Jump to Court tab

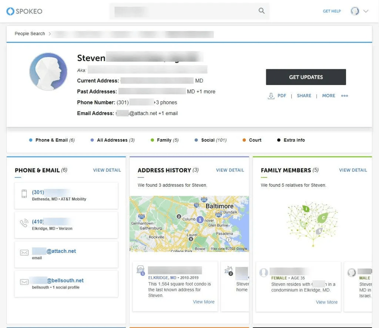click(252, 140)
